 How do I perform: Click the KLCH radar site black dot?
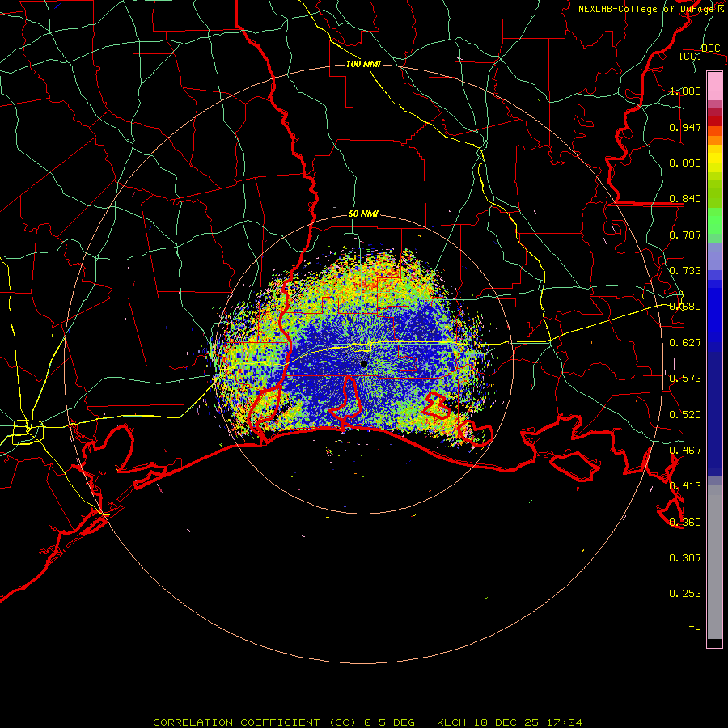coord(364,365)
